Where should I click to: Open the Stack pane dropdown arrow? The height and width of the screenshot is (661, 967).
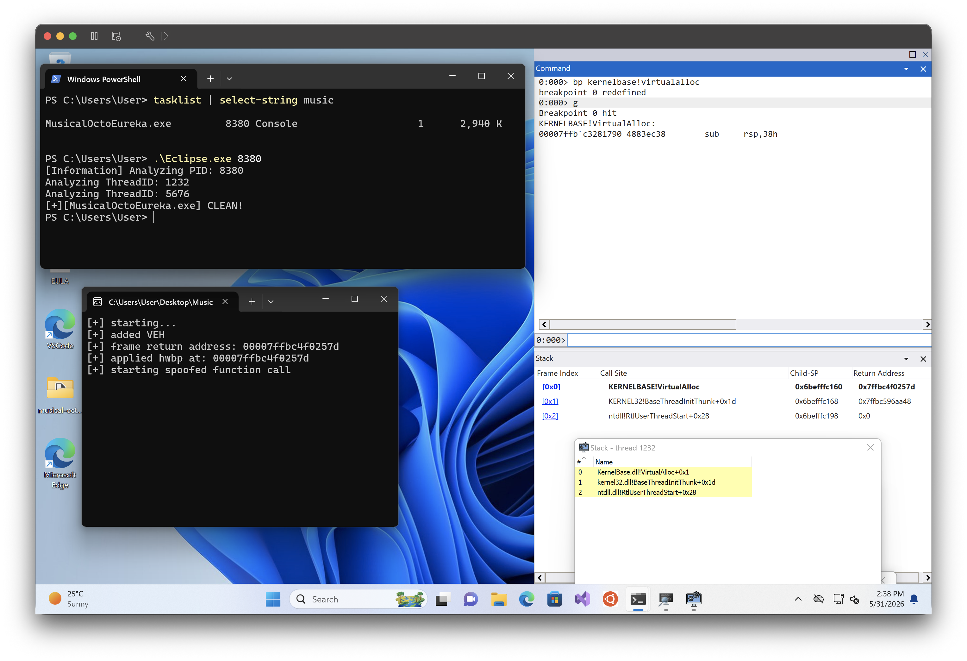(x=906, y=359)
